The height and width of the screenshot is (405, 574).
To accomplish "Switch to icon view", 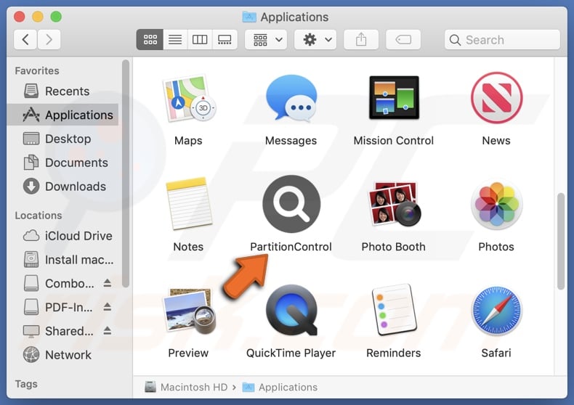I will point(150,39).
